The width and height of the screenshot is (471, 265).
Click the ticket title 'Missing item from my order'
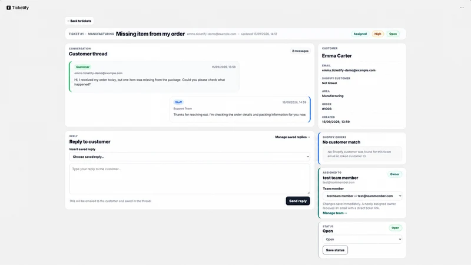click(150, 34)
